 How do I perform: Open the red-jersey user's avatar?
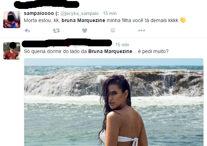[x=12, y=51]
